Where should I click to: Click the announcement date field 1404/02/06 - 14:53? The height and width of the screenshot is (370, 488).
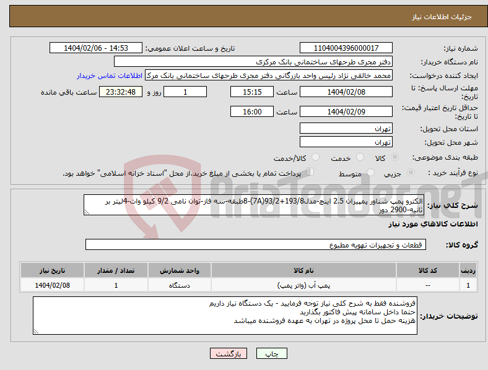(x=96, y=48)
